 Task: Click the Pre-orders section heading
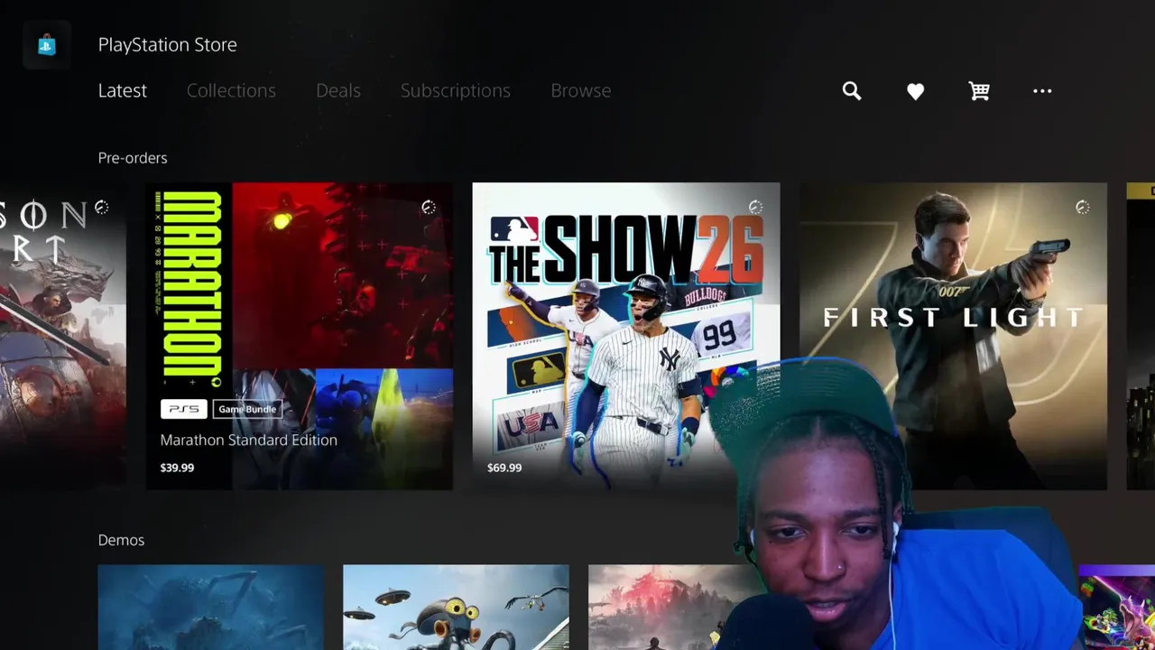coord(133,158)
